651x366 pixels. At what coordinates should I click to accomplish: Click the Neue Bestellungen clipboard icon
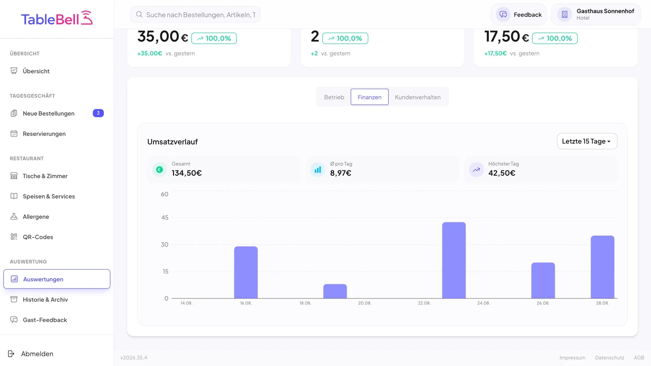14,113
